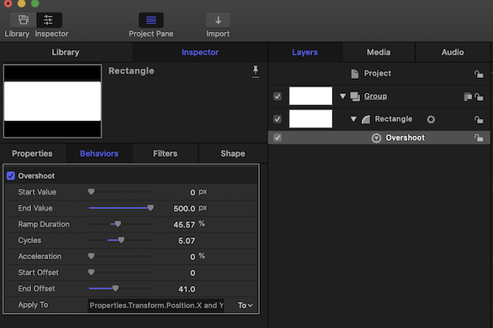Viewport: 493px width, 328px height.
Task: Click the Project document icon
Action: tap(355, 74)
